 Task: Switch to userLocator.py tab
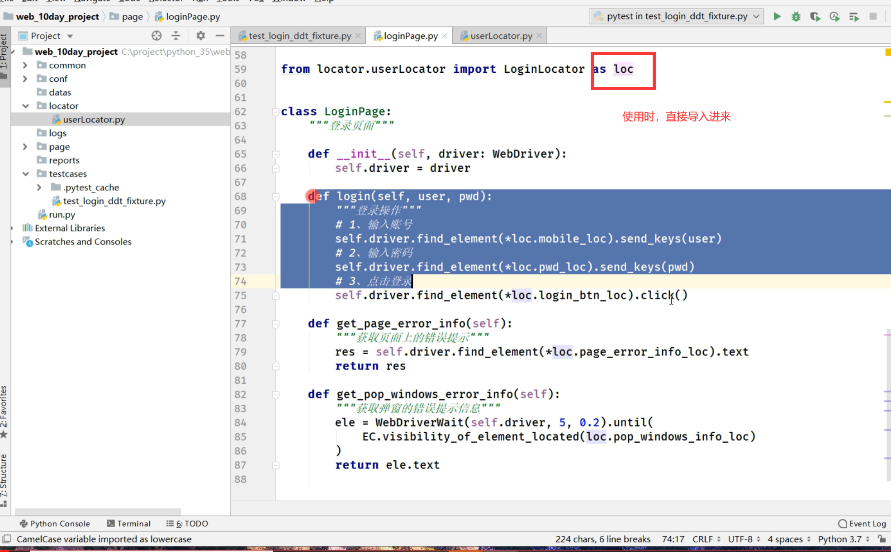(x=501, y=36)
